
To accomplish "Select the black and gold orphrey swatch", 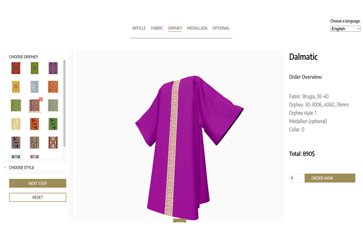I will coord(34,142).
